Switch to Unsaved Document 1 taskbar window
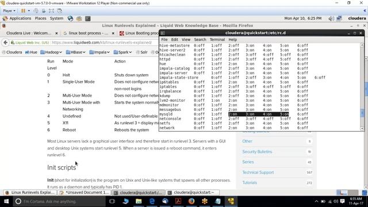Screen dimensions: 368x207 pos(85,193)
